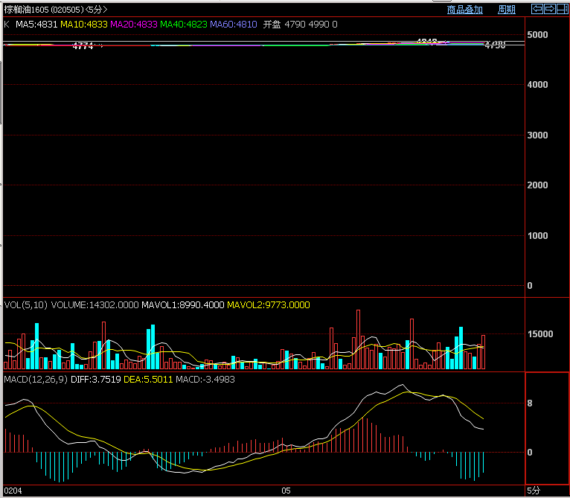Select the MA5:4831 indicator label
The image size is (570, 498).
(36, 25)
